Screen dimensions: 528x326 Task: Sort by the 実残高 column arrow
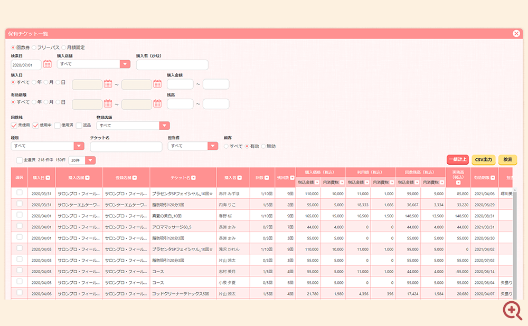click(458, 183)
